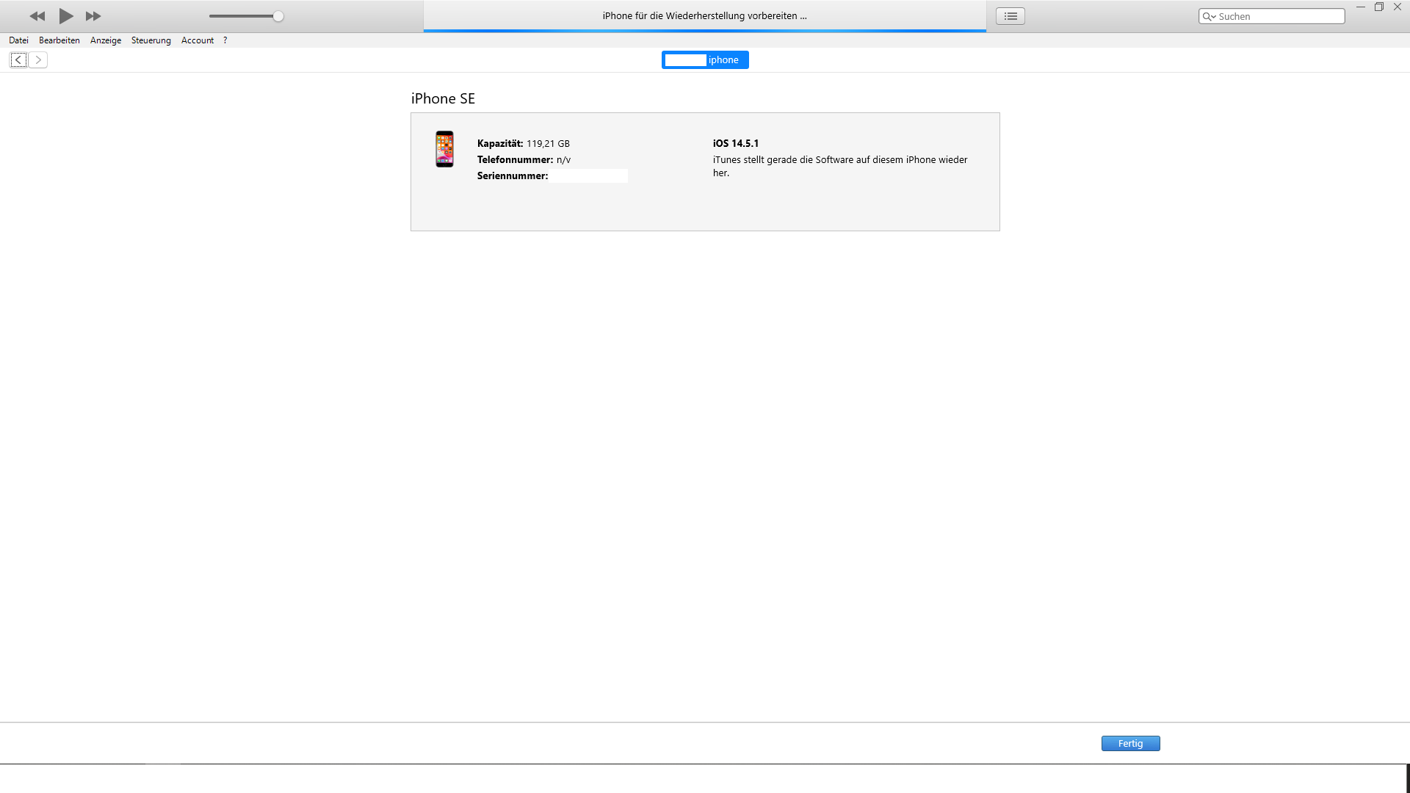1410x793 pixels.
Task: Open the Steuerung menu
Action: coord(151,40)
